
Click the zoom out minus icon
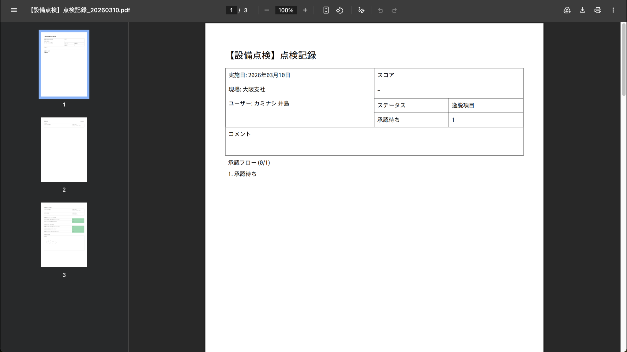[267, 10]
